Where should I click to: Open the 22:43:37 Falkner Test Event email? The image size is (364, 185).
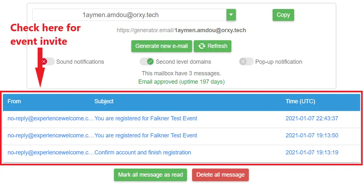click(x=145, y=118)
